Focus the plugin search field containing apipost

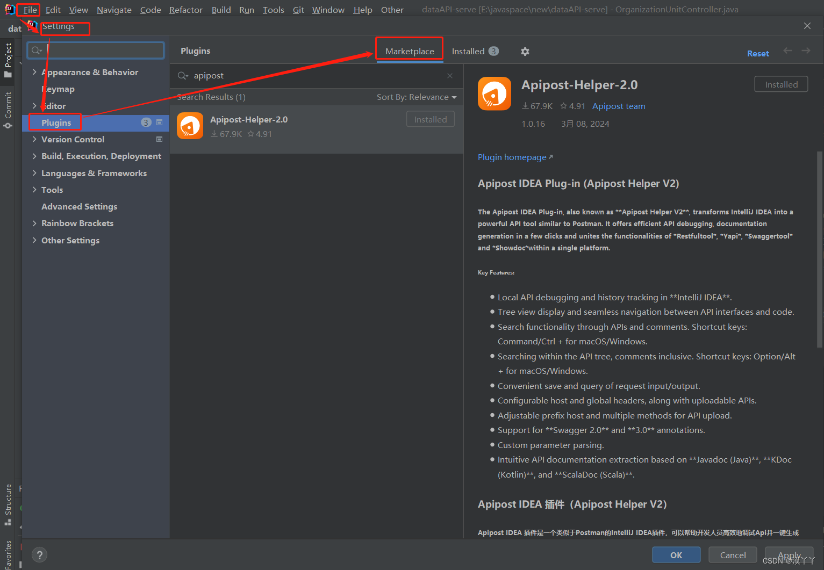[316, 76]
